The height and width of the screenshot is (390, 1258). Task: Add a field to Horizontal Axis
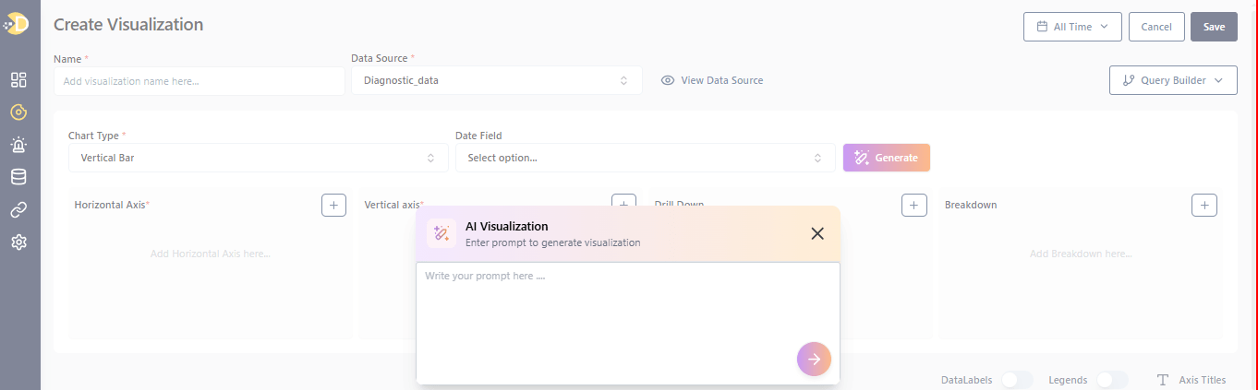point(333,205)
